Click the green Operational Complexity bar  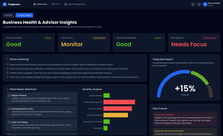[x=107, y=122]
